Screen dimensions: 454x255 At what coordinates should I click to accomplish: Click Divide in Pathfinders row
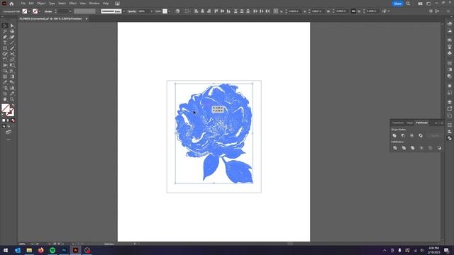click(x=395, y=148)
